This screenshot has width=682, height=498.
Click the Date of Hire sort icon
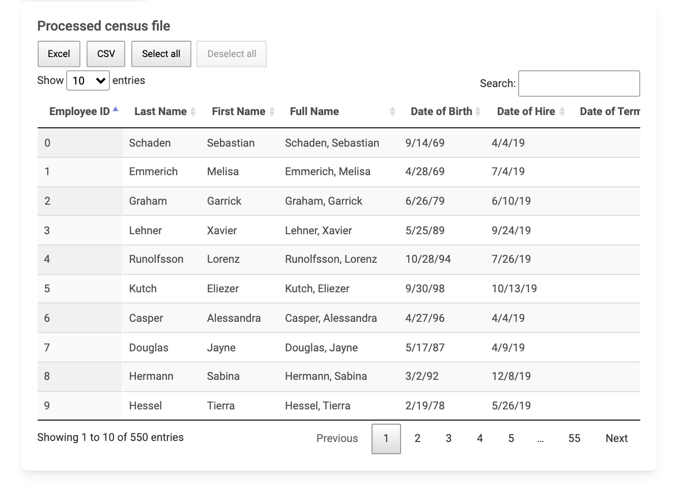coord(562,112)
